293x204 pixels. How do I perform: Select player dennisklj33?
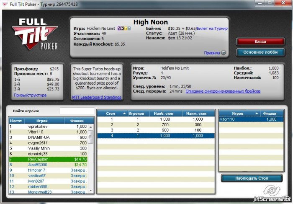coord(48,154)
